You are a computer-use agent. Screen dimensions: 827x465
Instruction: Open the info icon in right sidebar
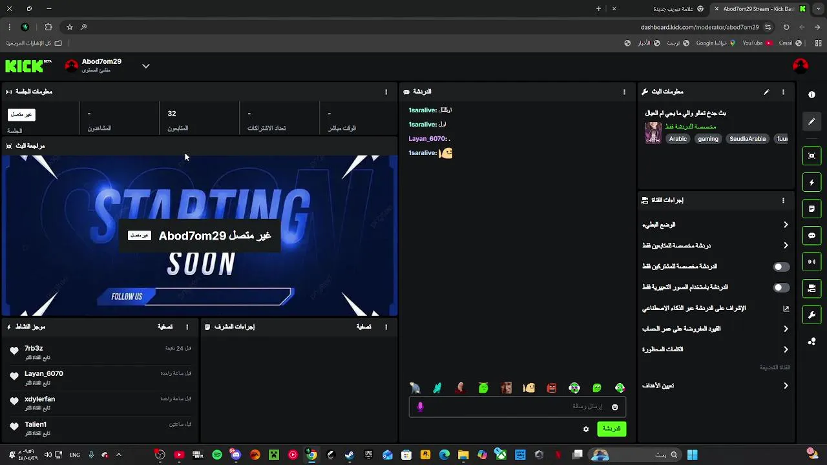click(811, 94)
